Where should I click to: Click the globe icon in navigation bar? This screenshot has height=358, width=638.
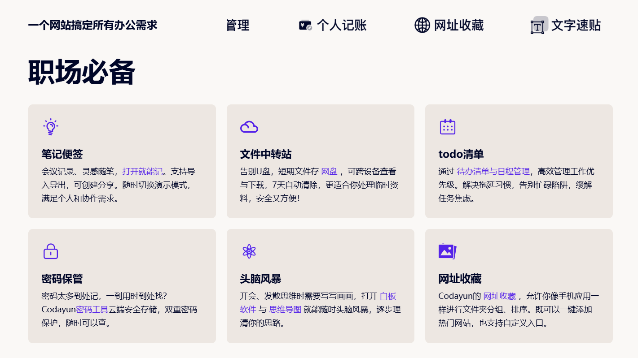[422, 26]
